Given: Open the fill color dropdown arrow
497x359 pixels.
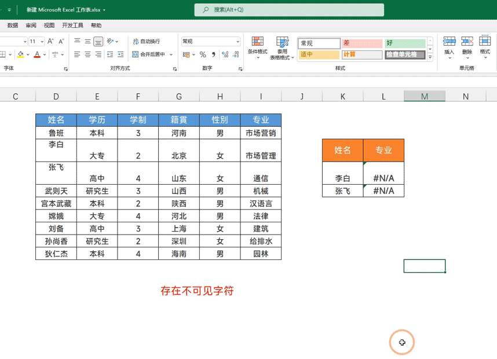Looking at the screenshot, I should (x=28, y=54).
